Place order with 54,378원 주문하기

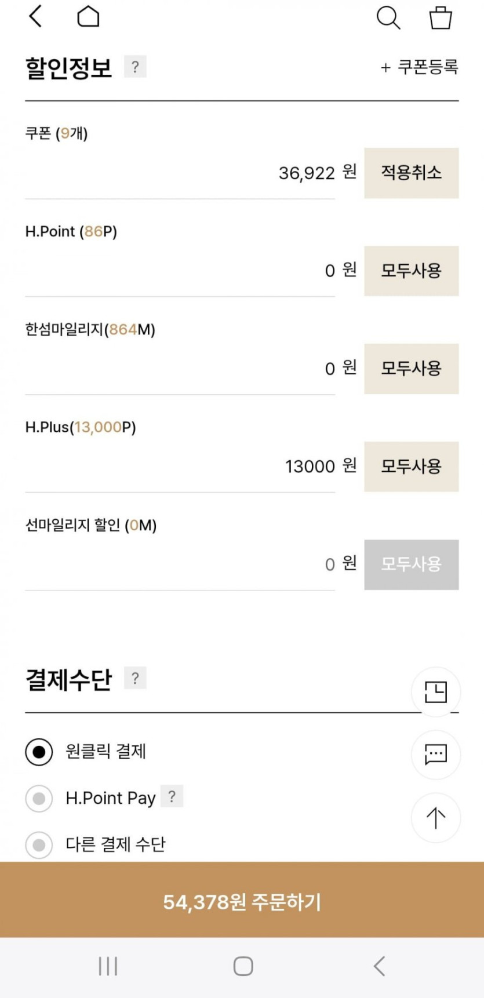[x=242, y=901]
